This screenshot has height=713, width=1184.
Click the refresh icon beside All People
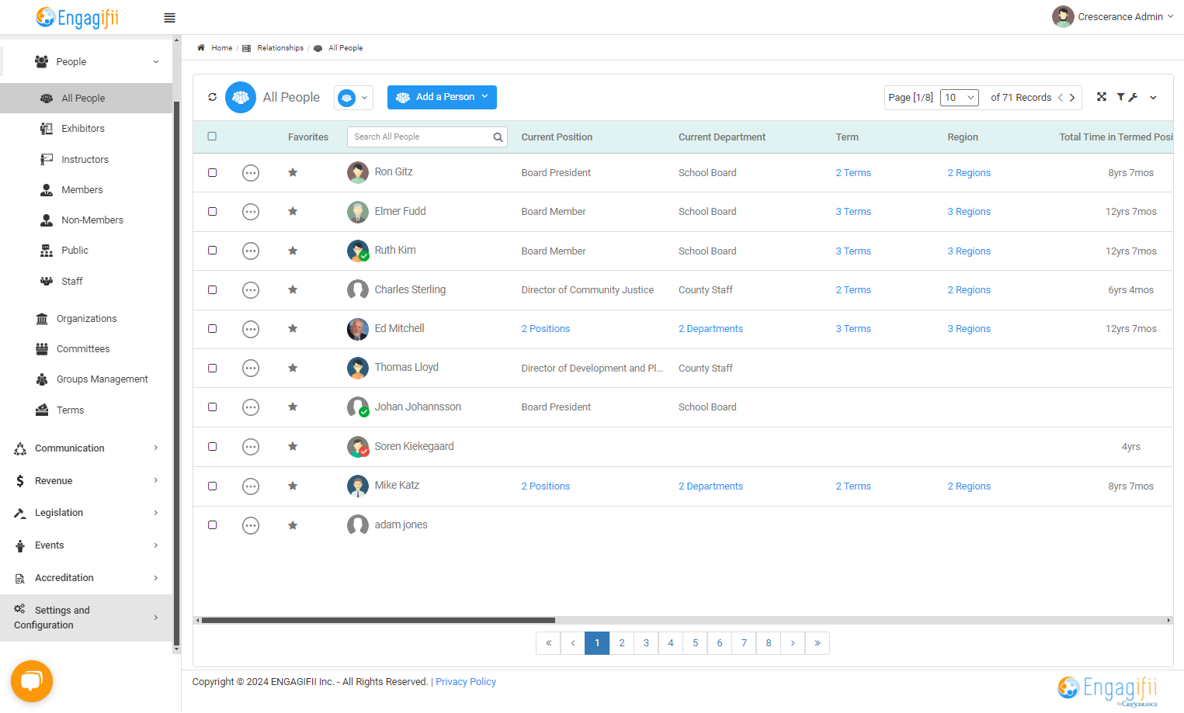213,97
